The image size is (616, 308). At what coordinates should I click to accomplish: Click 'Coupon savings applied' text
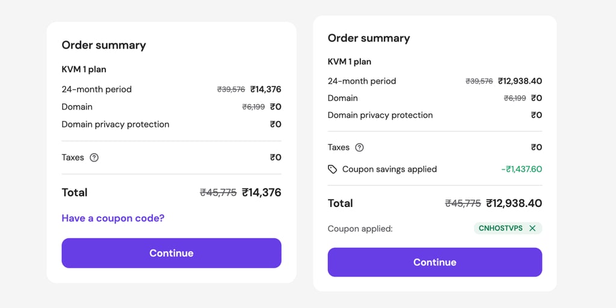pyautogui.click(x=390, y=169)
